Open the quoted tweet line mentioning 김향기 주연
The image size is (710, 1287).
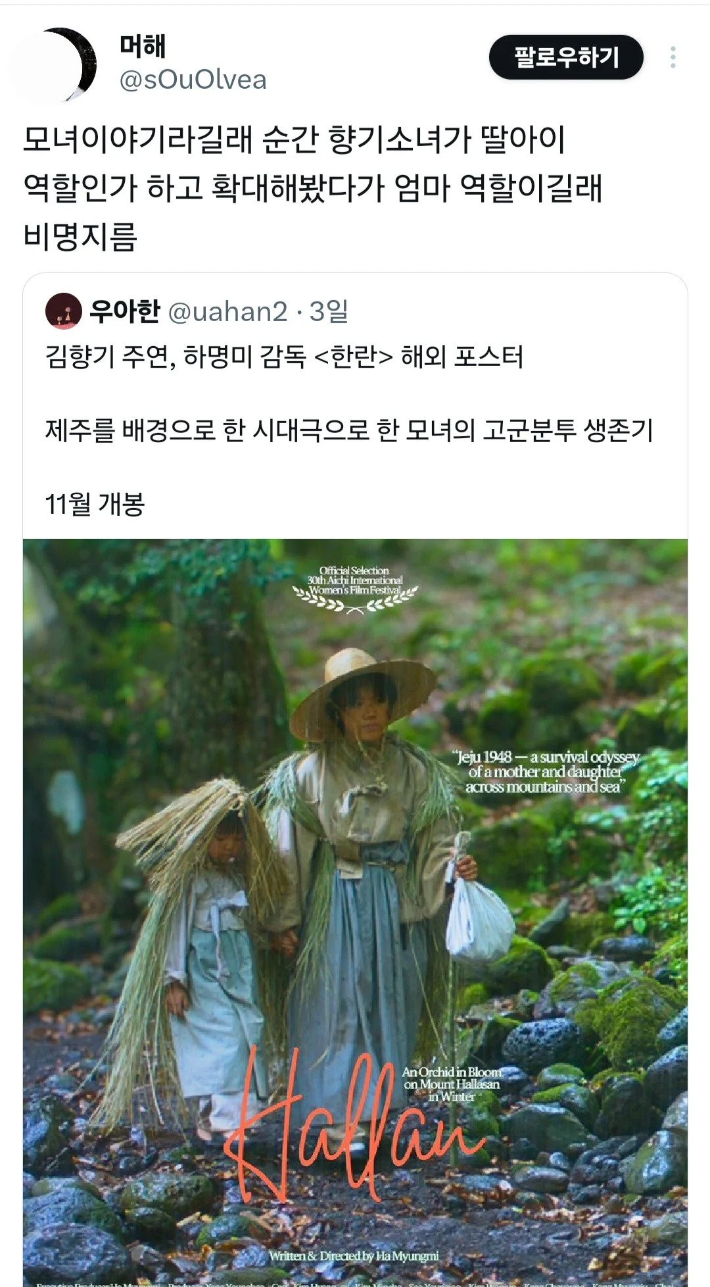[284, 357]
